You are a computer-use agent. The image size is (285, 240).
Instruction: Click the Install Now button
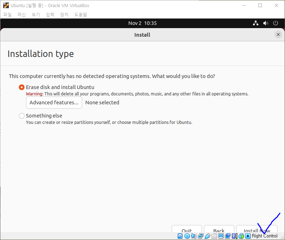257,229
